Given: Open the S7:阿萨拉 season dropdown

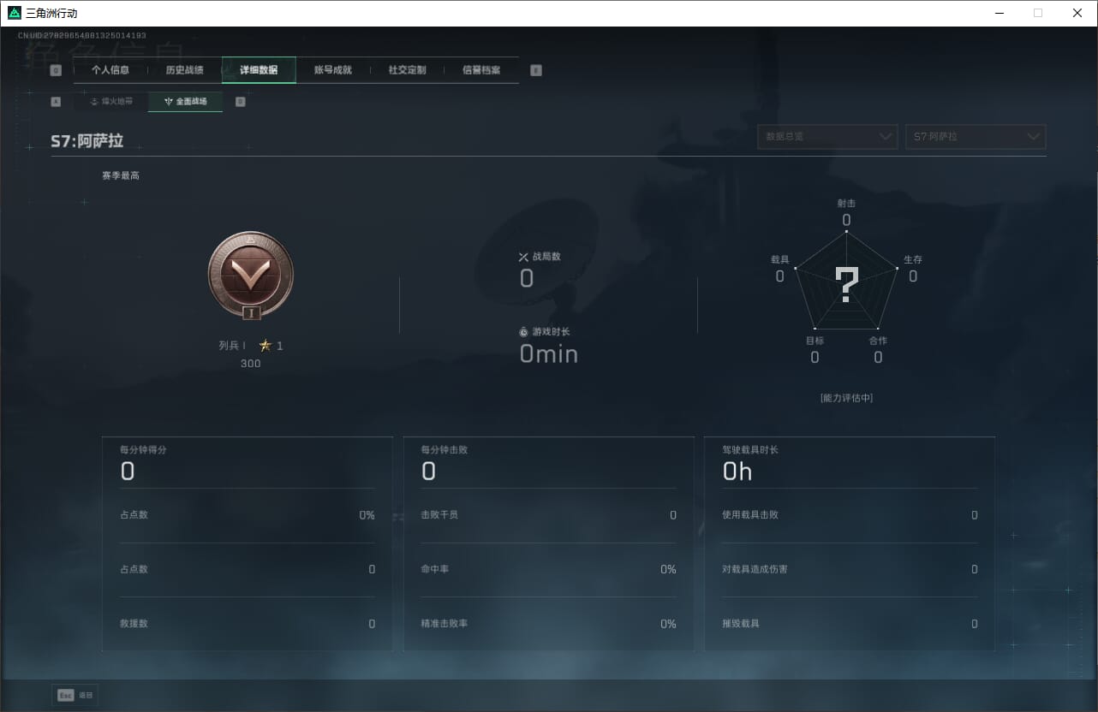Looking at the screenshot, I should tap(976, 137).
